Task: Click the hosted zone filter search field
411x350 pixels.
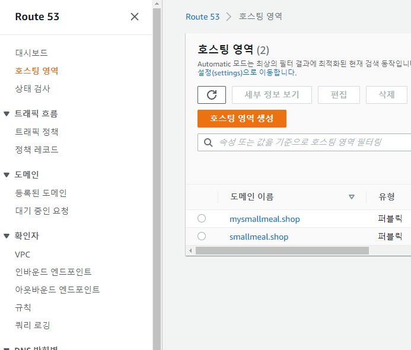Action: tap(304, 142)
